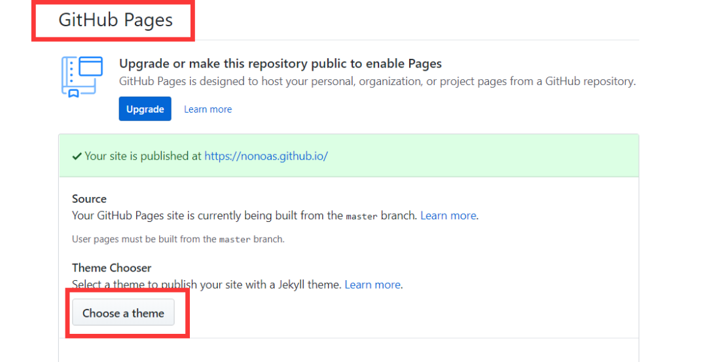The image size is (707, 362).
Task: Open the https://nonoas.github.io/ published site link
Action: [266, 156]
